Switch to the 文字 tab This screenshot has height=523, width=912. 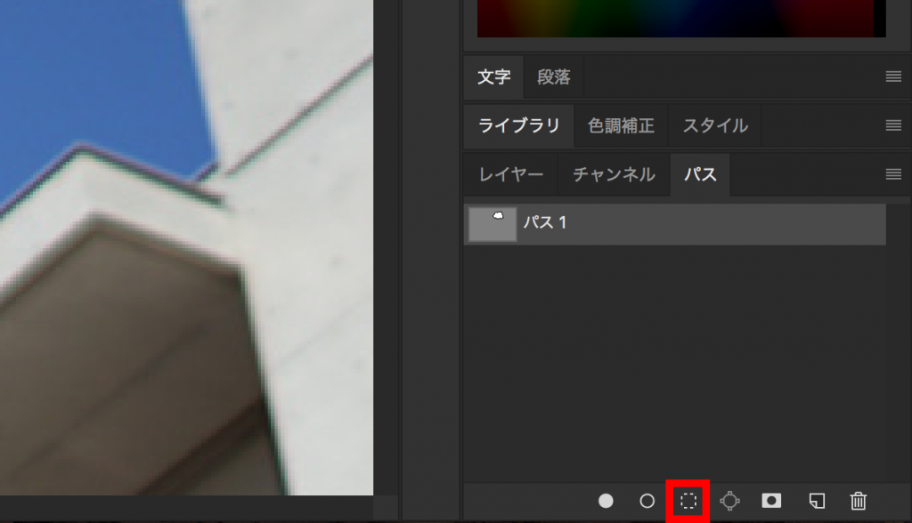tap(493, 76)
